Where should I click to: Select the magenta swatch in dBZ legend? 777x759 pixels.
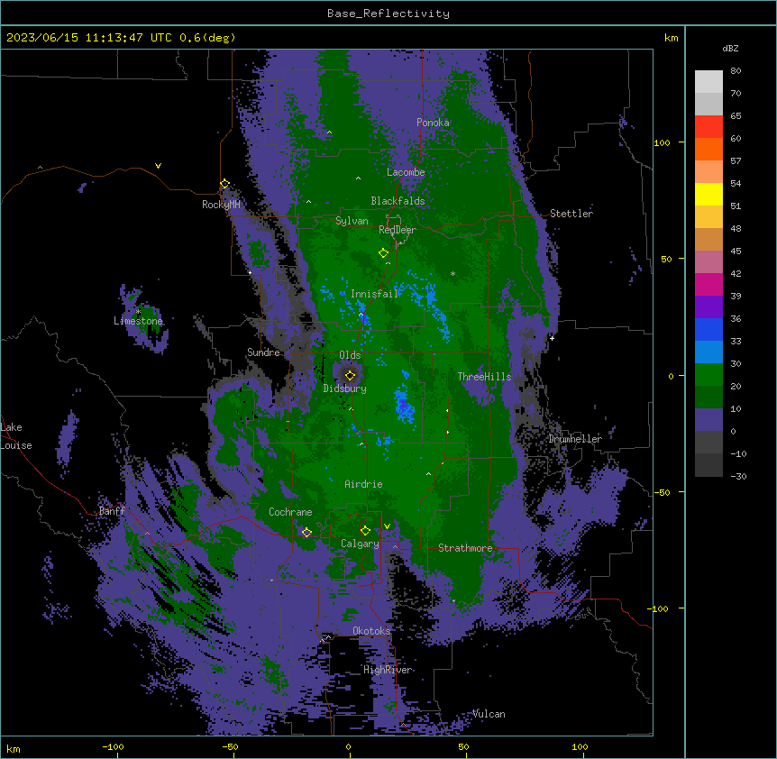click(x=708, y=284)
